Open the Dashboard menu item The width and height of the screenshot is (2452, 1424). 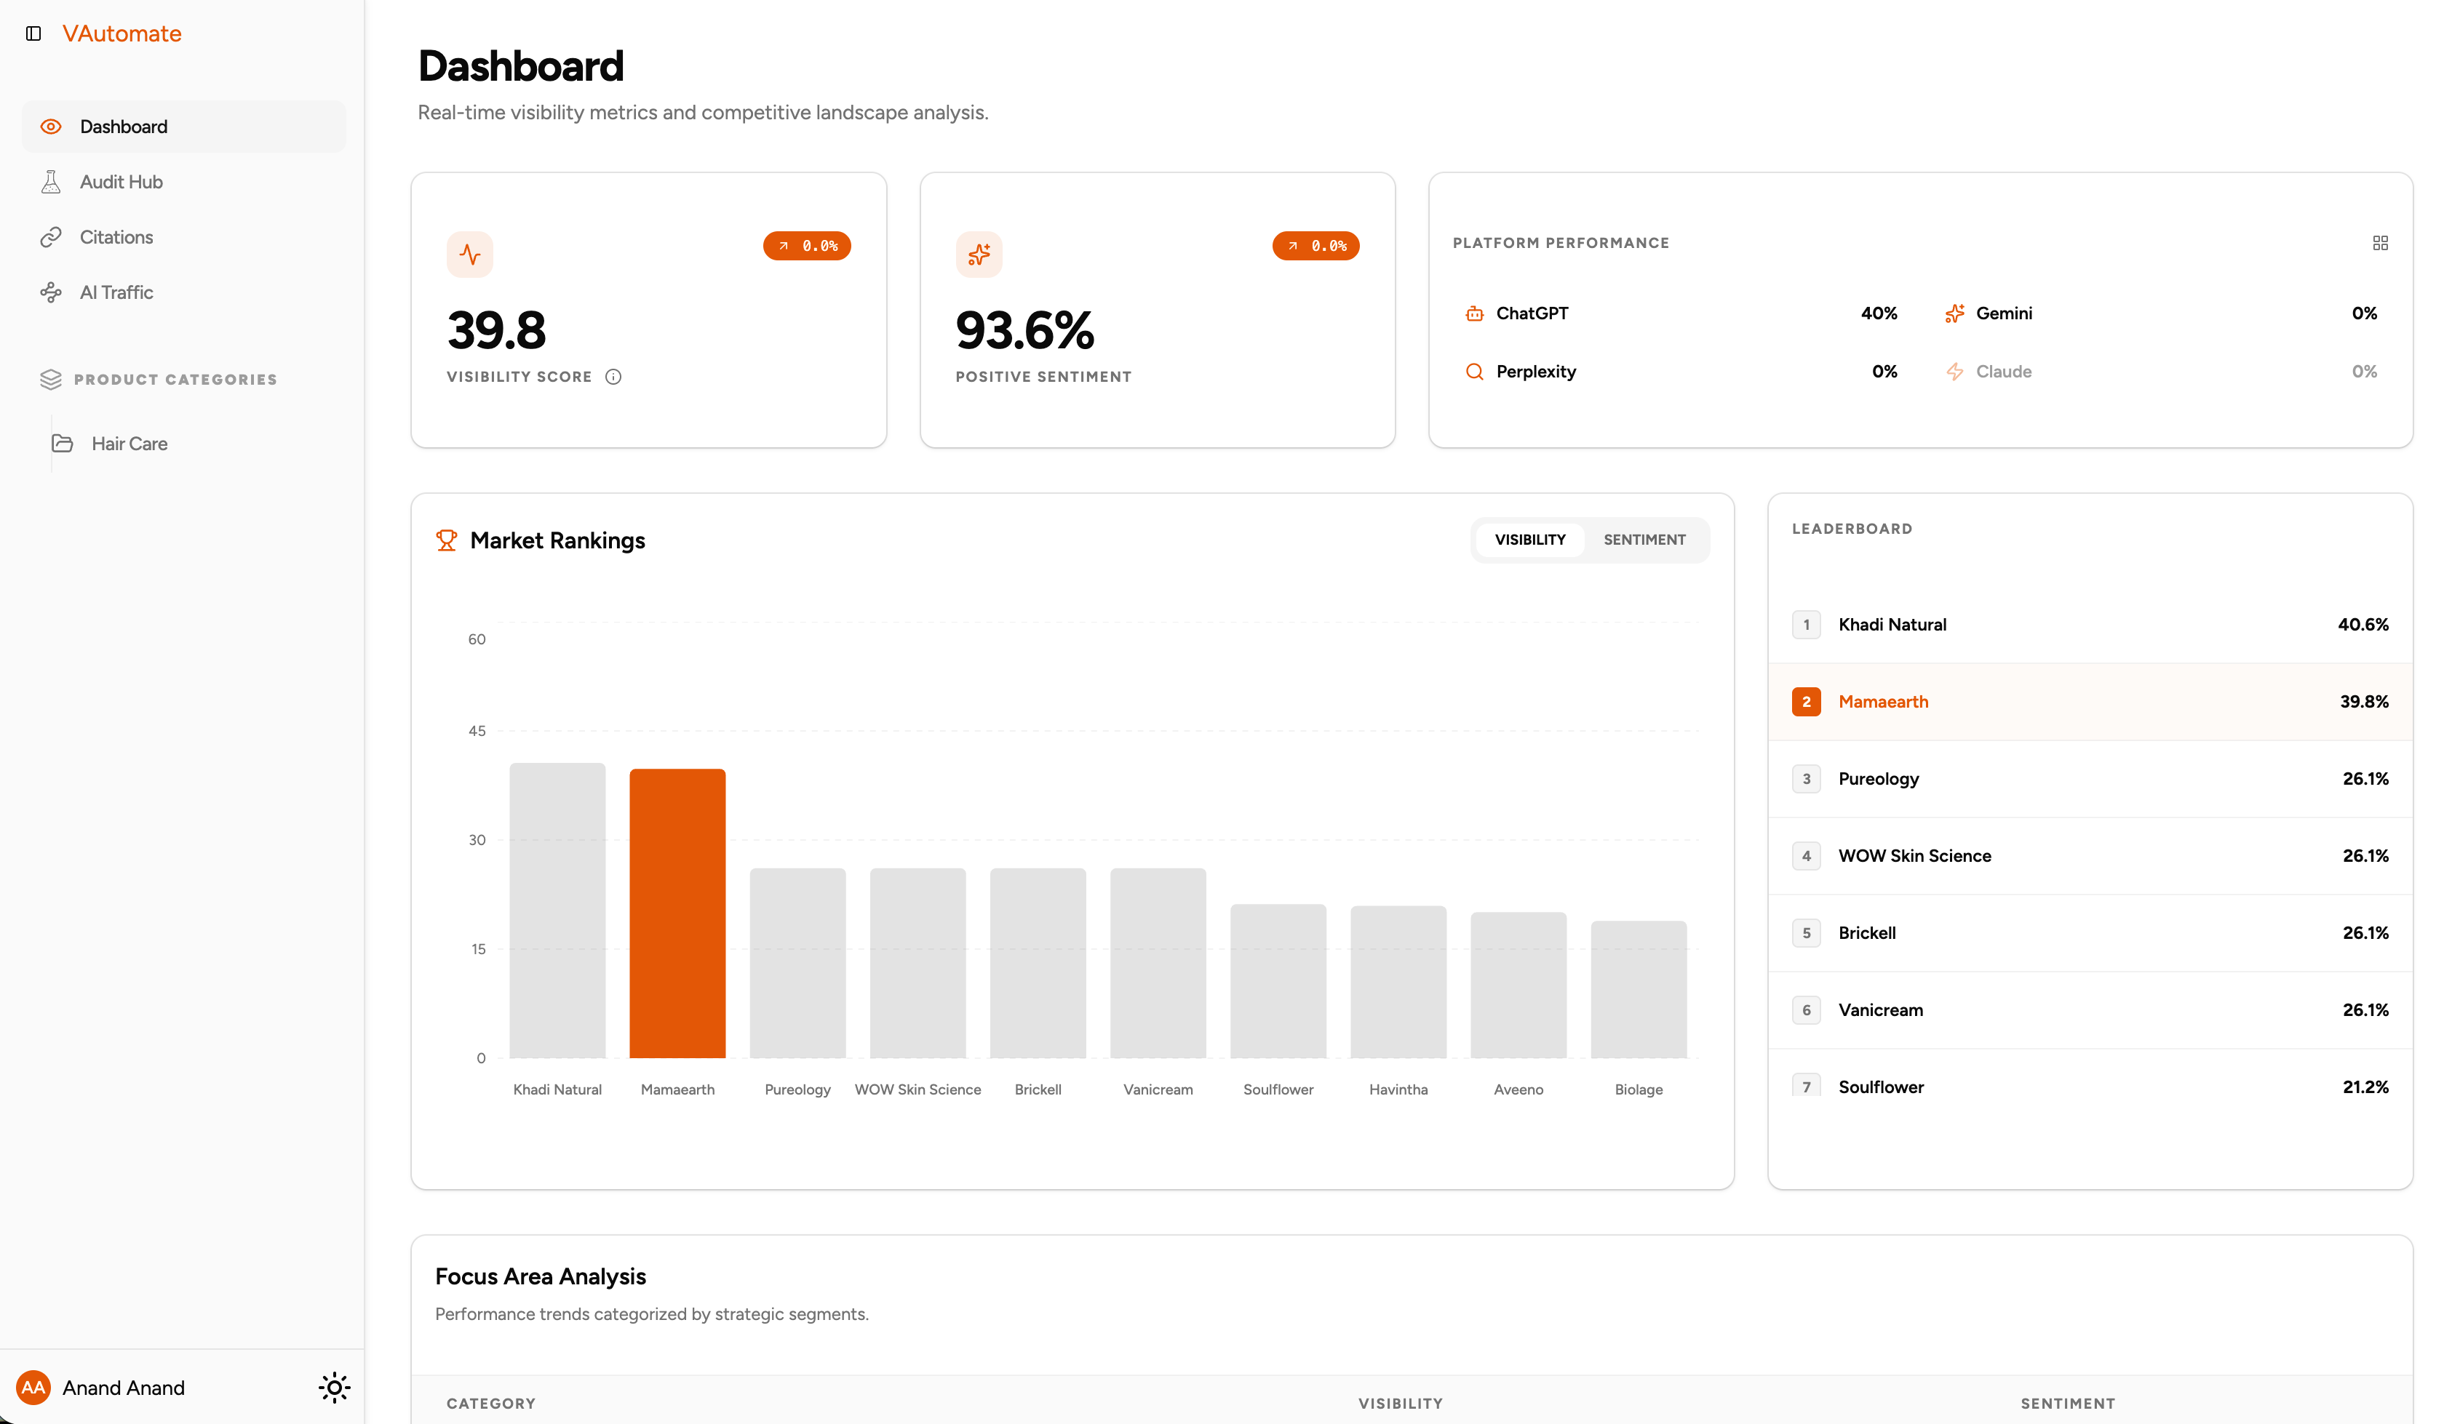[x=124, y=127]
